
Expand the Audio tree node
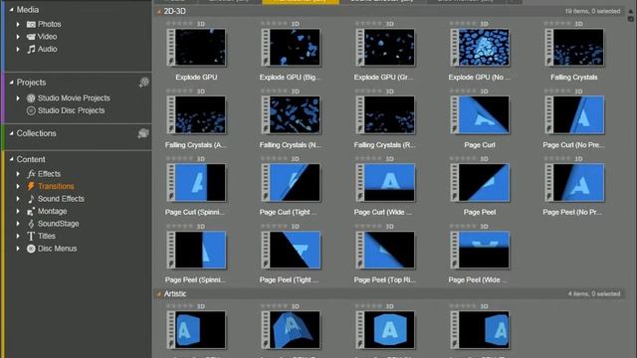[x=18, y=49]
